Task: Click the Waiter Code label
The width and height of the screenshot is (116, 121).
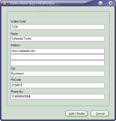Action: point(18,21)
